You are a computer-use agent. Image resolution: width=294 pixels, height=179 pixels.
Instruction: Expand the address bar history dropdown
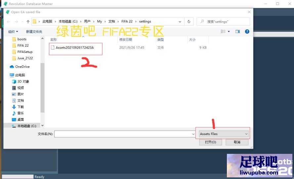point(180,22)
